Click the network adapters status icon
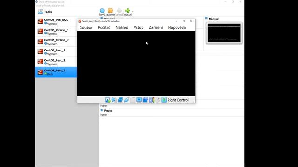The height and width of the screenshot is (167, 298). [120, 100]
